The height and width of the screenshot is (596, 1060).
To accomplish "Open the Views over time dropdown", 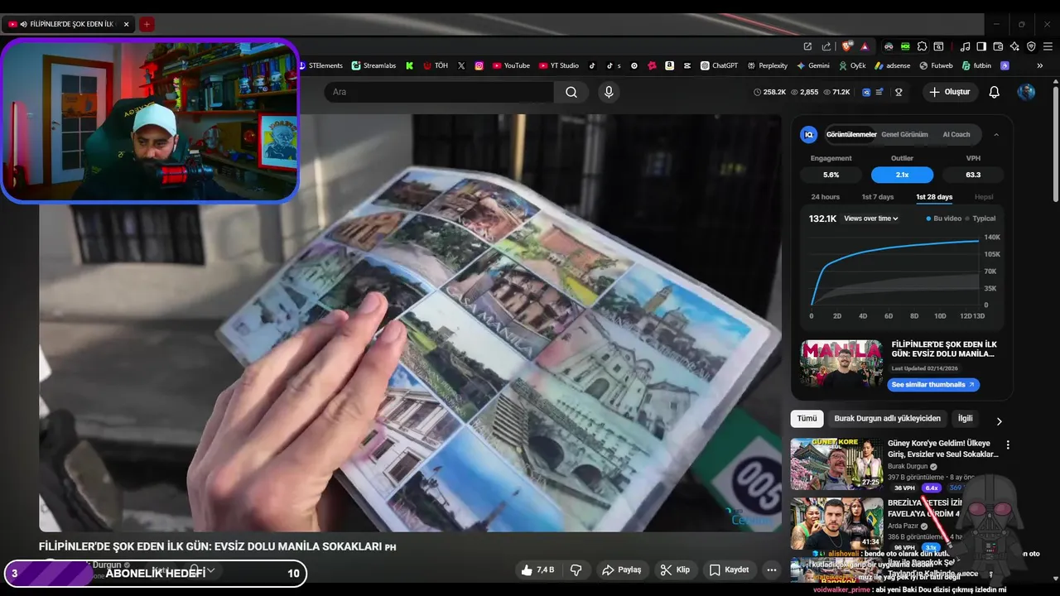I will [x=871, y=219].
